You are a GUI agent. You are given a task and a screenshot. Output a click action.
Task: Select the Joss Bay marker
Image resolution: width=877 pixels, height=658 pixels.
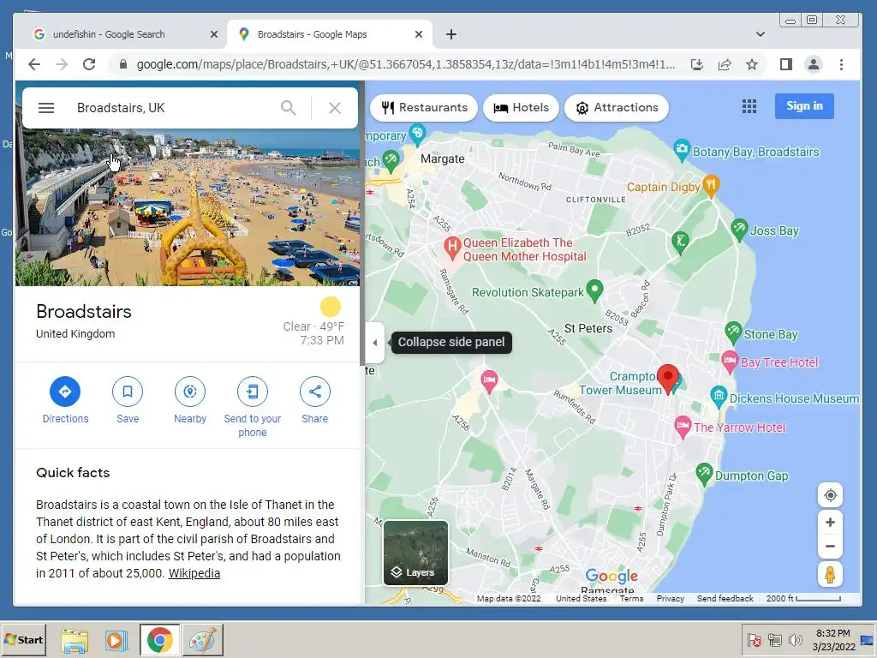pyautogui.click(x=739, y=230)
